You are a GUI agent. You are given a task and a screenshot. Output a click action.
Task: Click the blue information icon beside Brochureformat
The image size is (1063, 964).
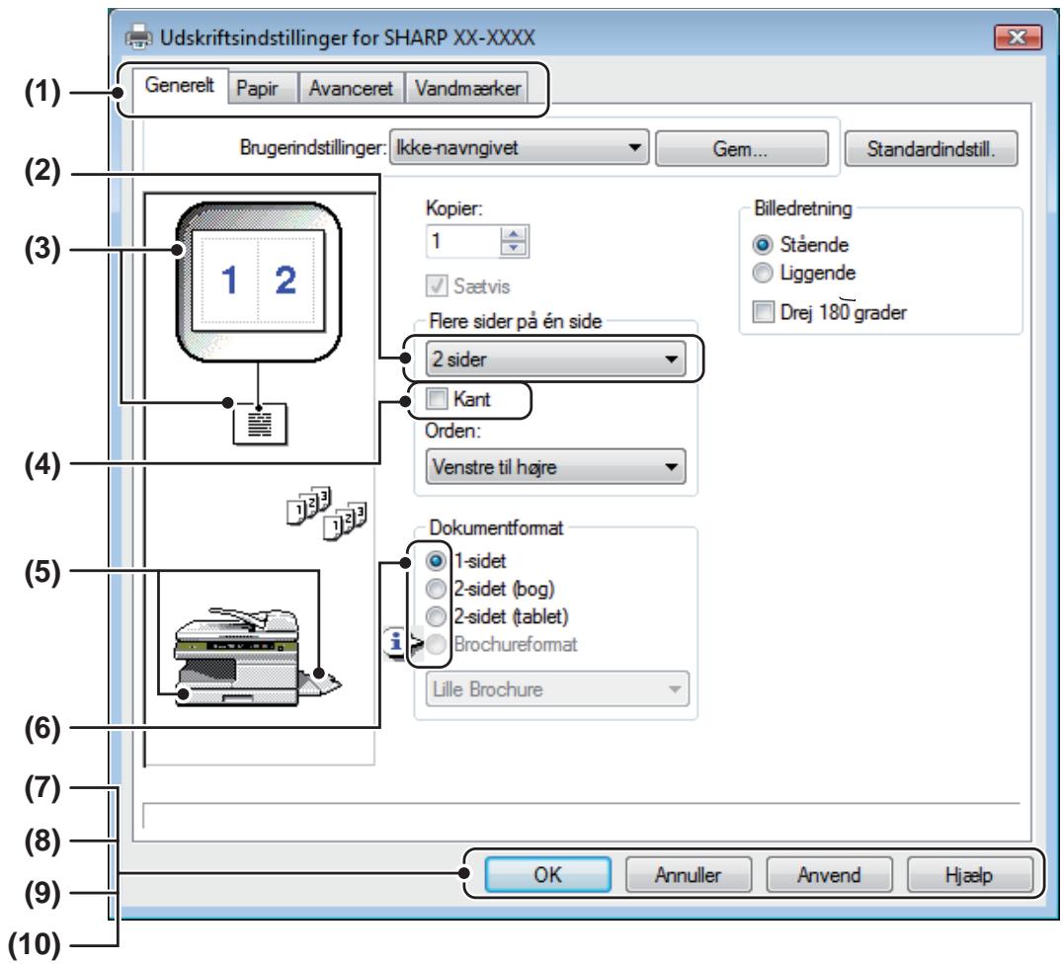[x=395, y=641]
